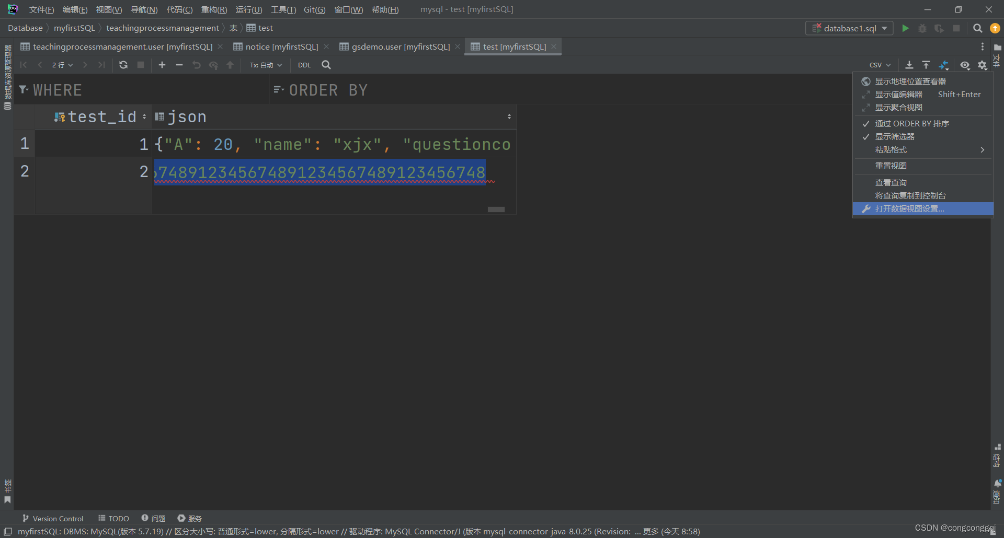Viewport: 1004px width, 538px height.
Task: Close the notice tab
Action: point(326,46)
